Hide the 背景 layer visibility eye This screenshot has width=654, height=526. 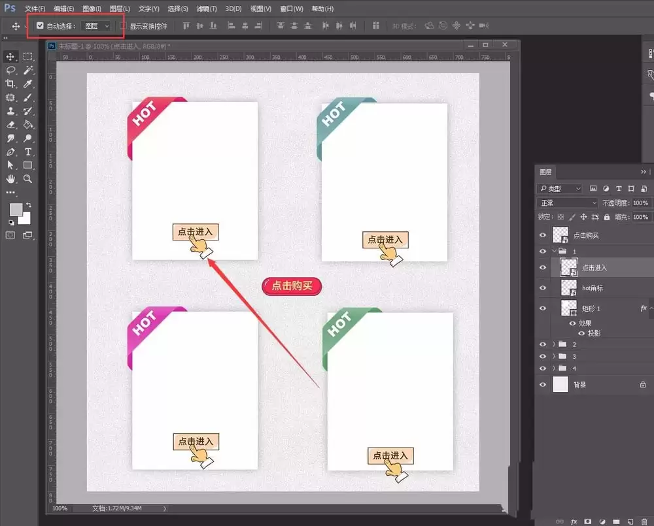543,385
